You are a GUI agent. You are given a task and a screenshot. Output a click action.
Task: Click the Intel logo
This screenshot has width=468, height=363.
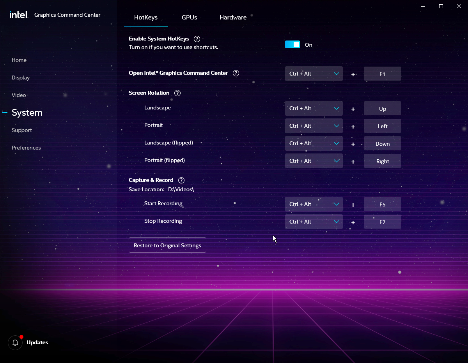pyautogui.click(x=19, y=15)
